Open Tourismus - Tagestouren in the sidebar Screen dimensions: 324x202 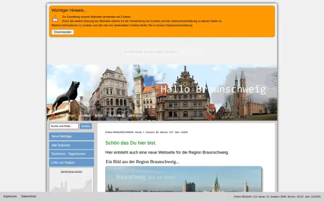[x=71, y=154]
